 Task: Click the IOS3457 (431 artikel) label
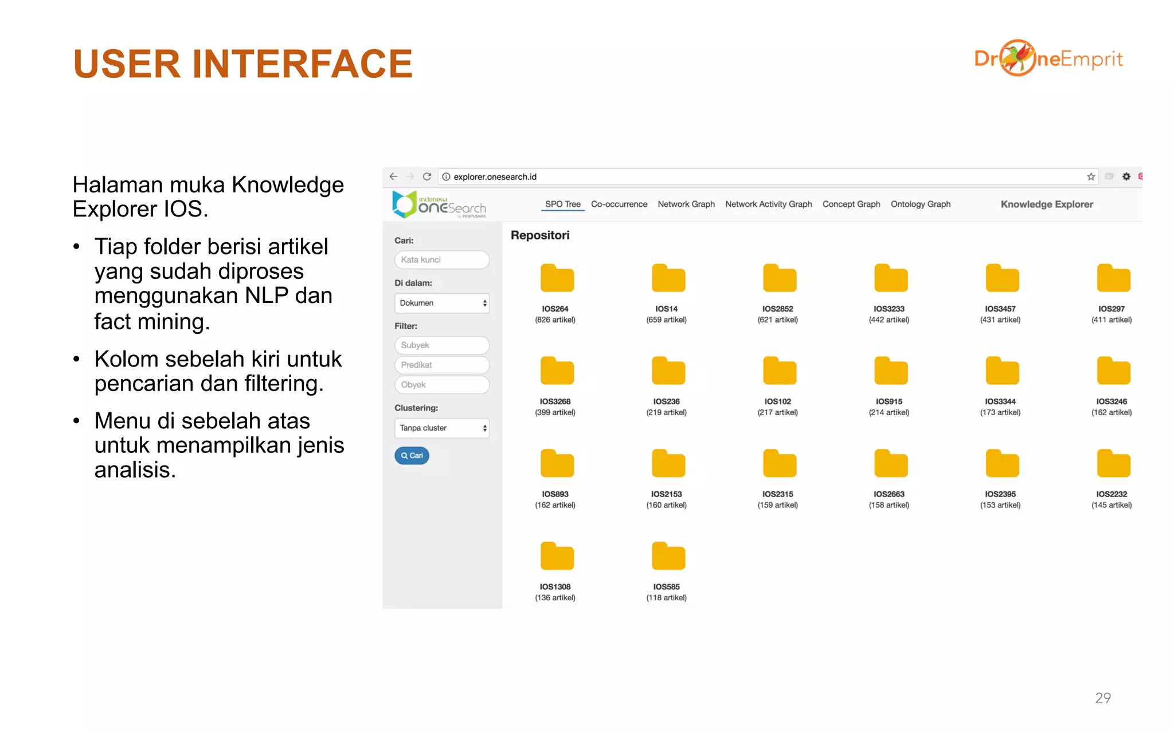coord(1000,314)
